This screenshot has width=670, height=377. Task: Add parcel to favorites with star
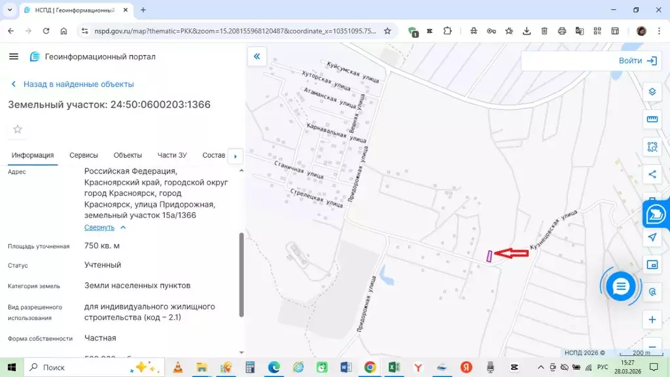tap(18, 129)
